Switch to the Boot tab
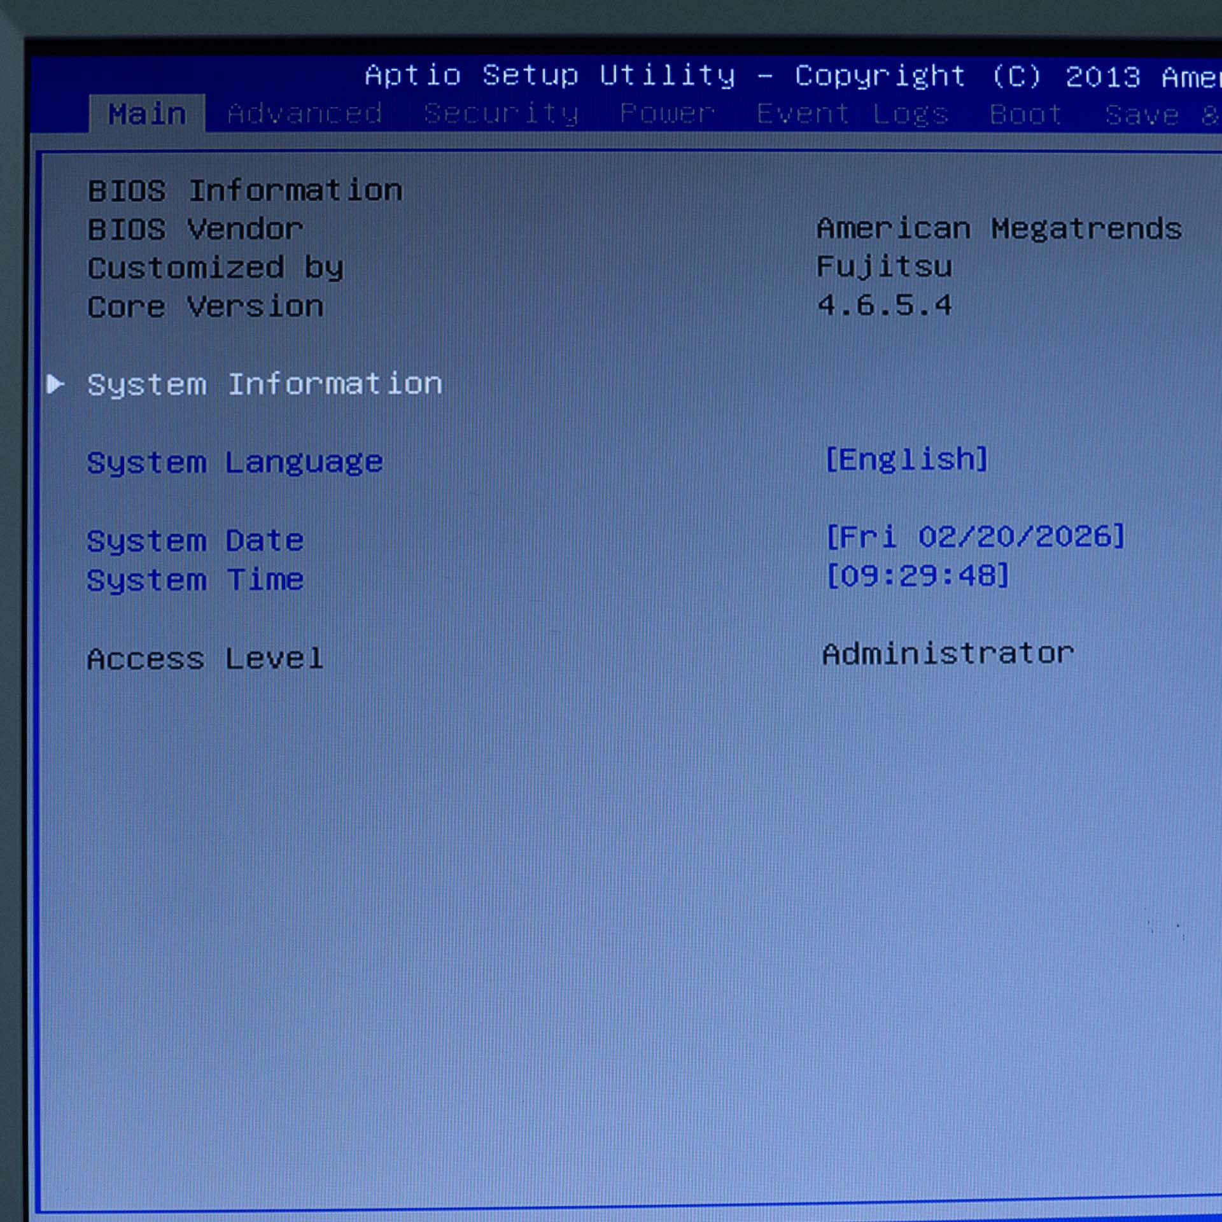The width and height of the screenshot is (1222, 1222). pos(1025,115)
